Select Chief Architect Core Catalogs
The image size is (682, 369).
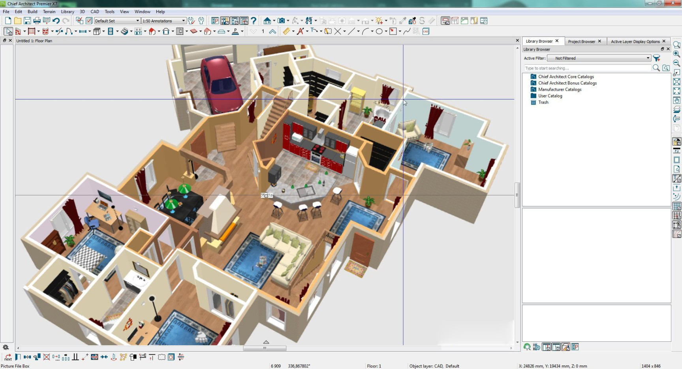click(x=566, y=77)
